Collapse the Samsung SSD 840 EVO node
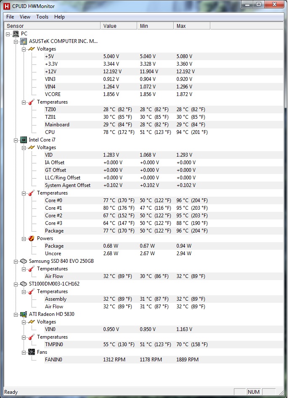Viewport: 297px width, 398px height. (16, 262)
